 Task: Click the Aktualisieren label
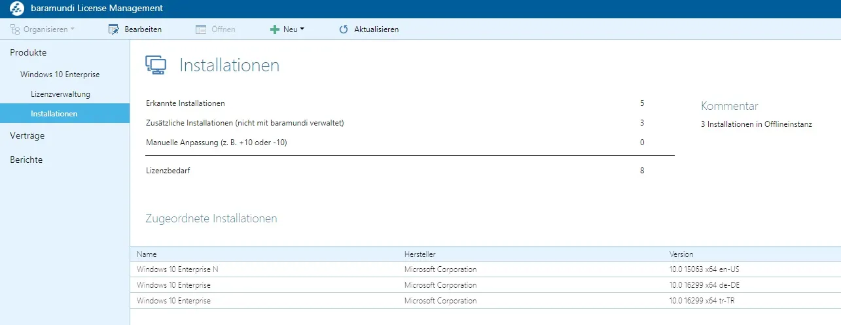376,29
